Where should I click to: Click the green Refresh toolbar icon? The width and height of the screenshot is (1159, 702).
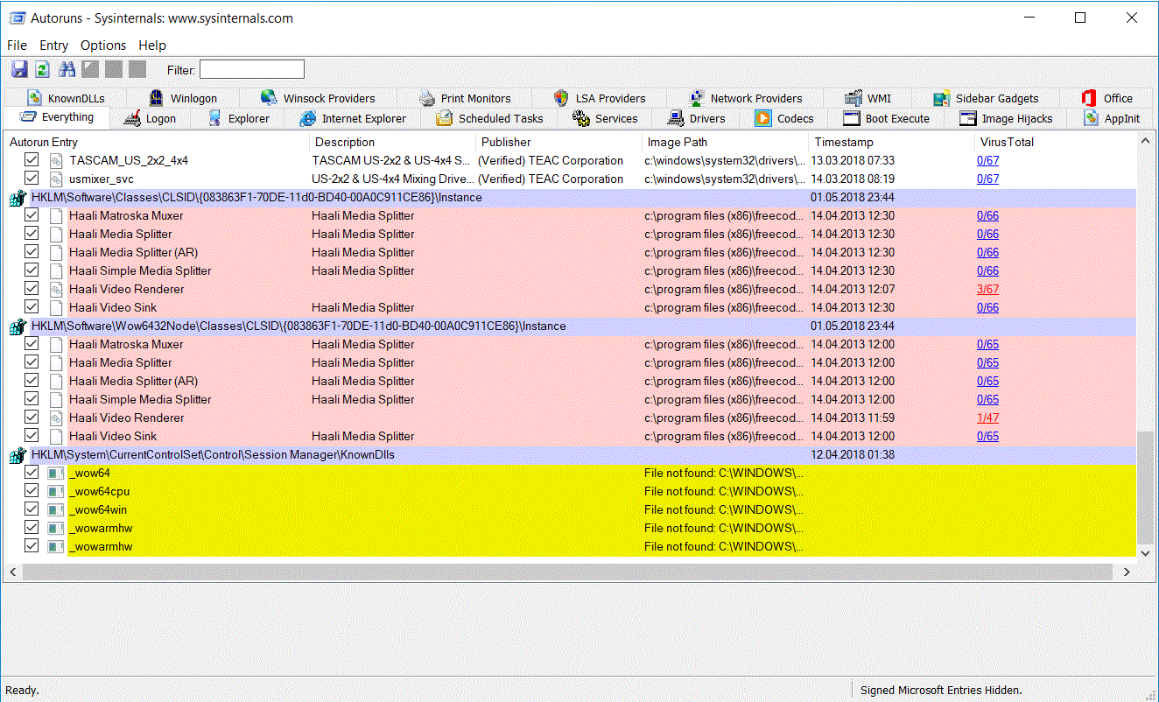click(42, 69)
